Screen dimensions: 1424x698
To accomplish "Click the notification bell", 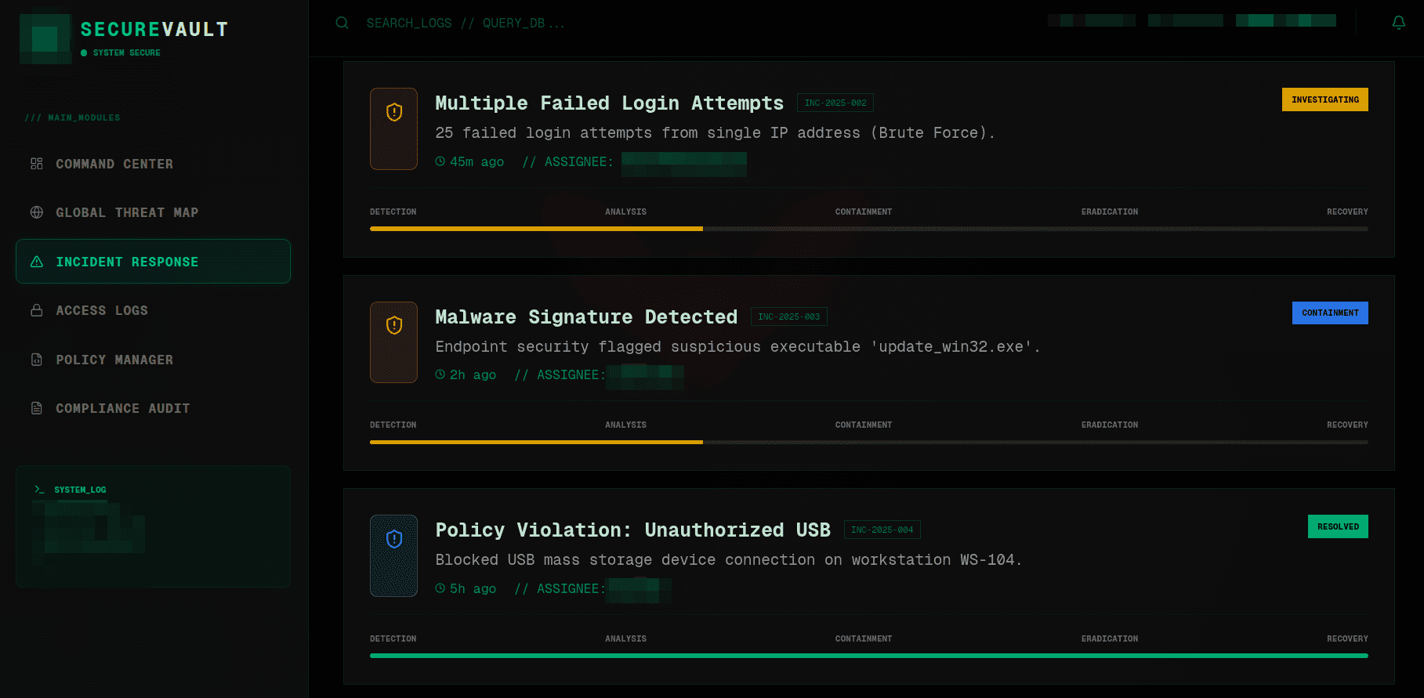I will [x=1398, y=22].
